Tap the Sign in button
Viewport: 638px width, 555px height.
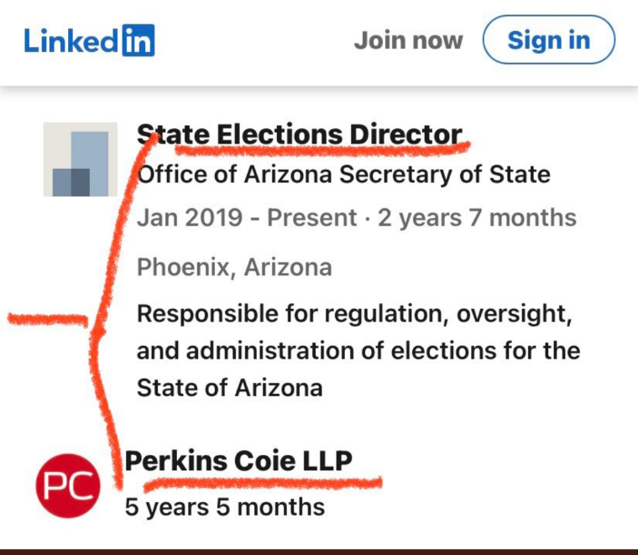click(x=549, y=39)
